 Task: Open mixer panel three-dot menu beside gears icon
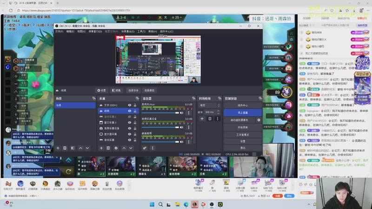pyautogui.click(x=153, y=148)
